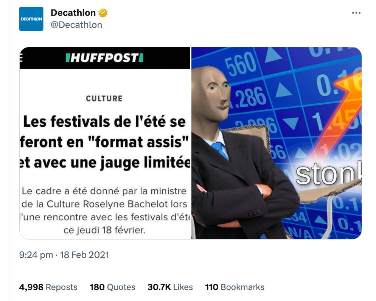Open the 18 Feb 2021 date link
This screenshot has width=376, height=301.
pyautogui.click(x=84, y=255)
